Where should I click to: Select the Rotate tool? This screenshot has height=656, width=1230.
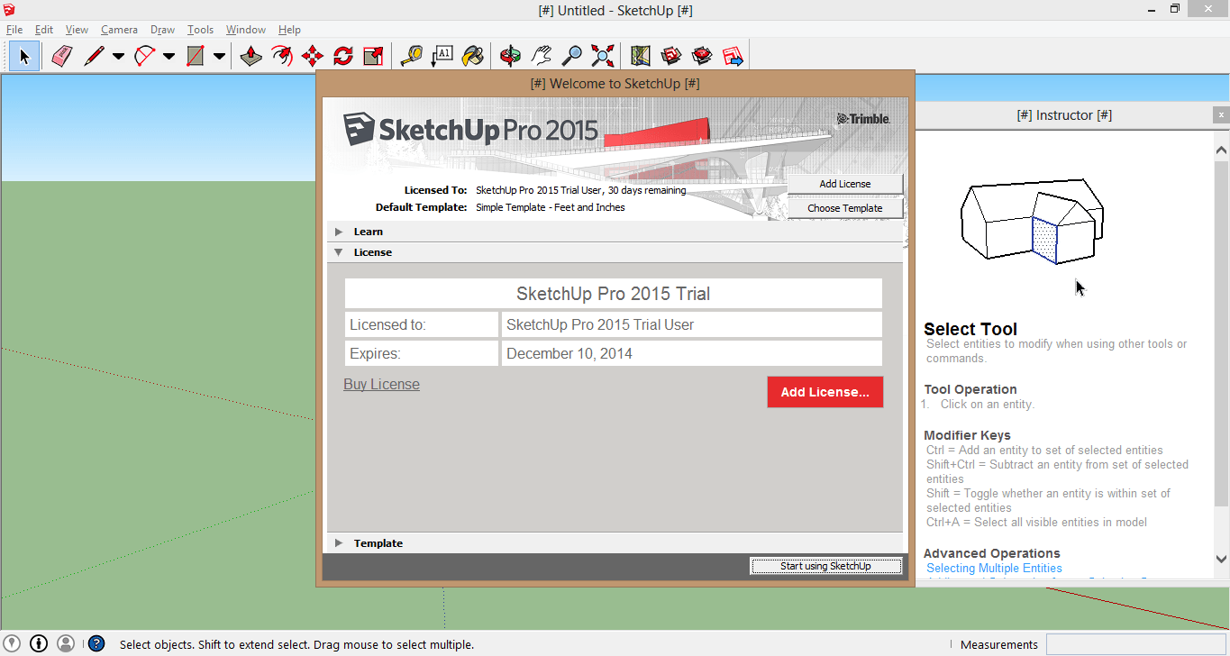click(343, 56)
